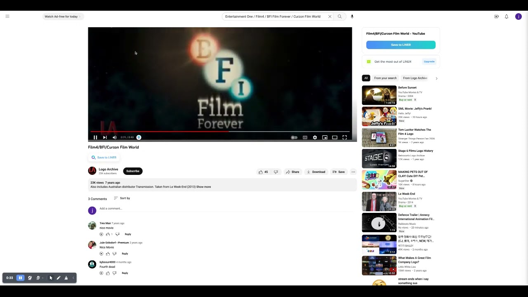Select the pen drawing recorder tool

(x=59, y=278)
